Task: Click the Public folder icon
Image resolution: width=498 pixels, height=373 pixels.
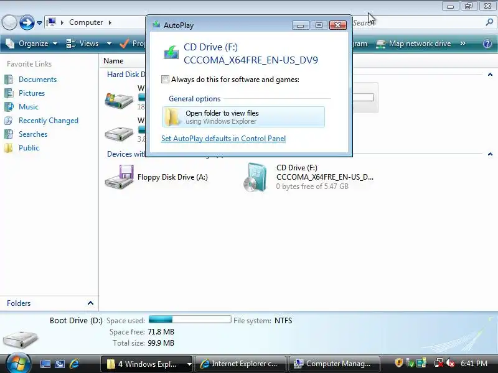Action: 9,148
